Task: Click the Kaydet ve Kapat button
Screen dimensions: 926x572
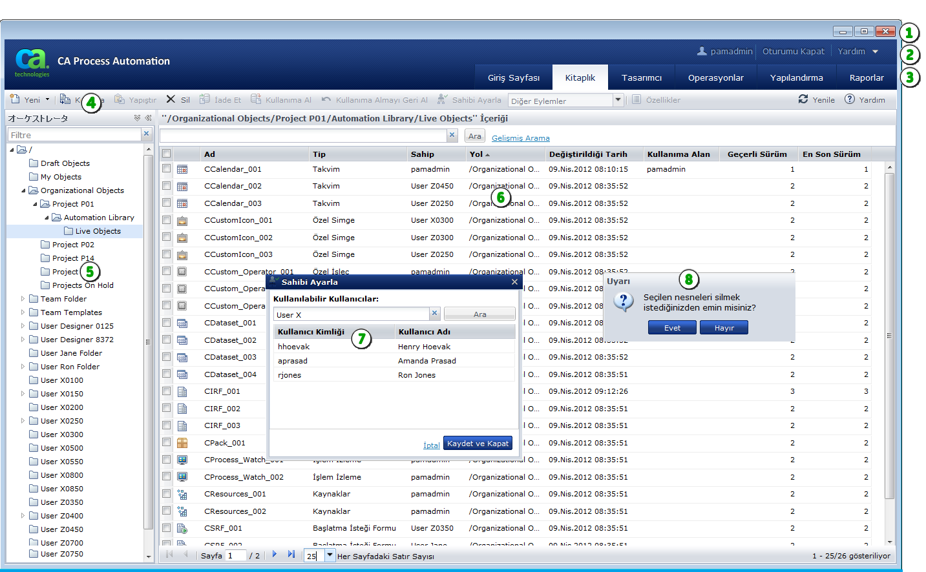Action: 478,444
